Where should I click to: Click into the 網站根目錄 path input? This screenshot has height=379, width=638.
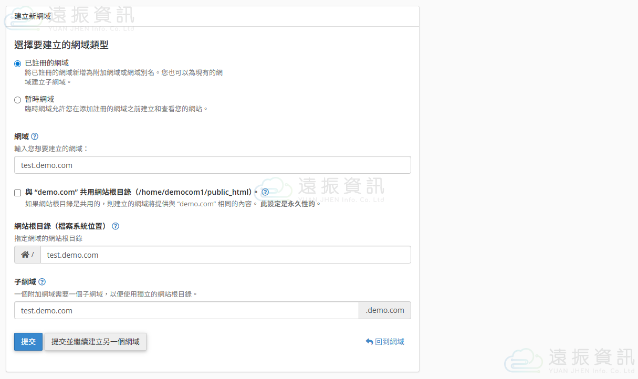(225, 255)
